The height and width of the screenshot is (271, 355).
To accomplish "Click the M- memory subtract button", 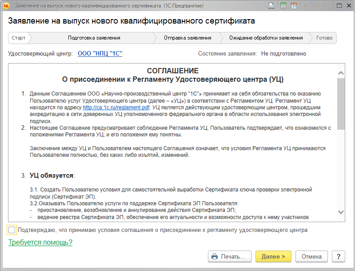I will pyautogui.click(x=326, y=6).
